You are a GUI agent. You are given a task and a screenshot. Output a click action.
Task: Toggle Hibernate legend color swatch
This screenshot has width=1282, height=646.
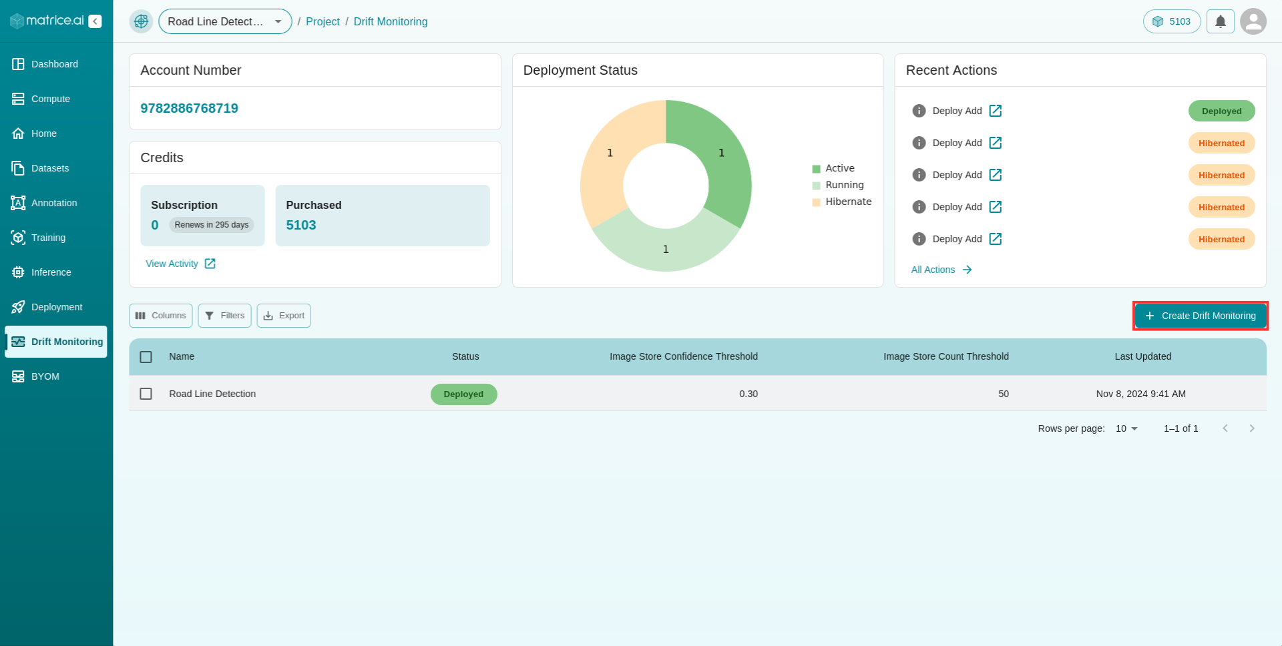(816, 202)
